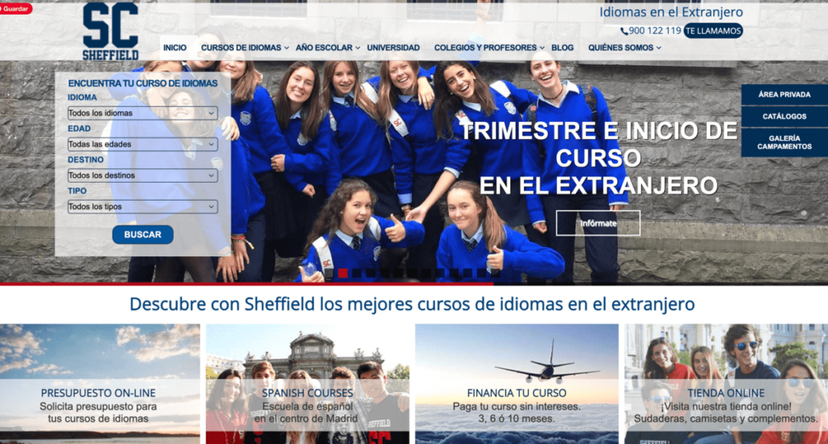Screen dimensions: 828x444
Task: Open the PRESUPUESTO ON-LINE card
Action: 99,384
